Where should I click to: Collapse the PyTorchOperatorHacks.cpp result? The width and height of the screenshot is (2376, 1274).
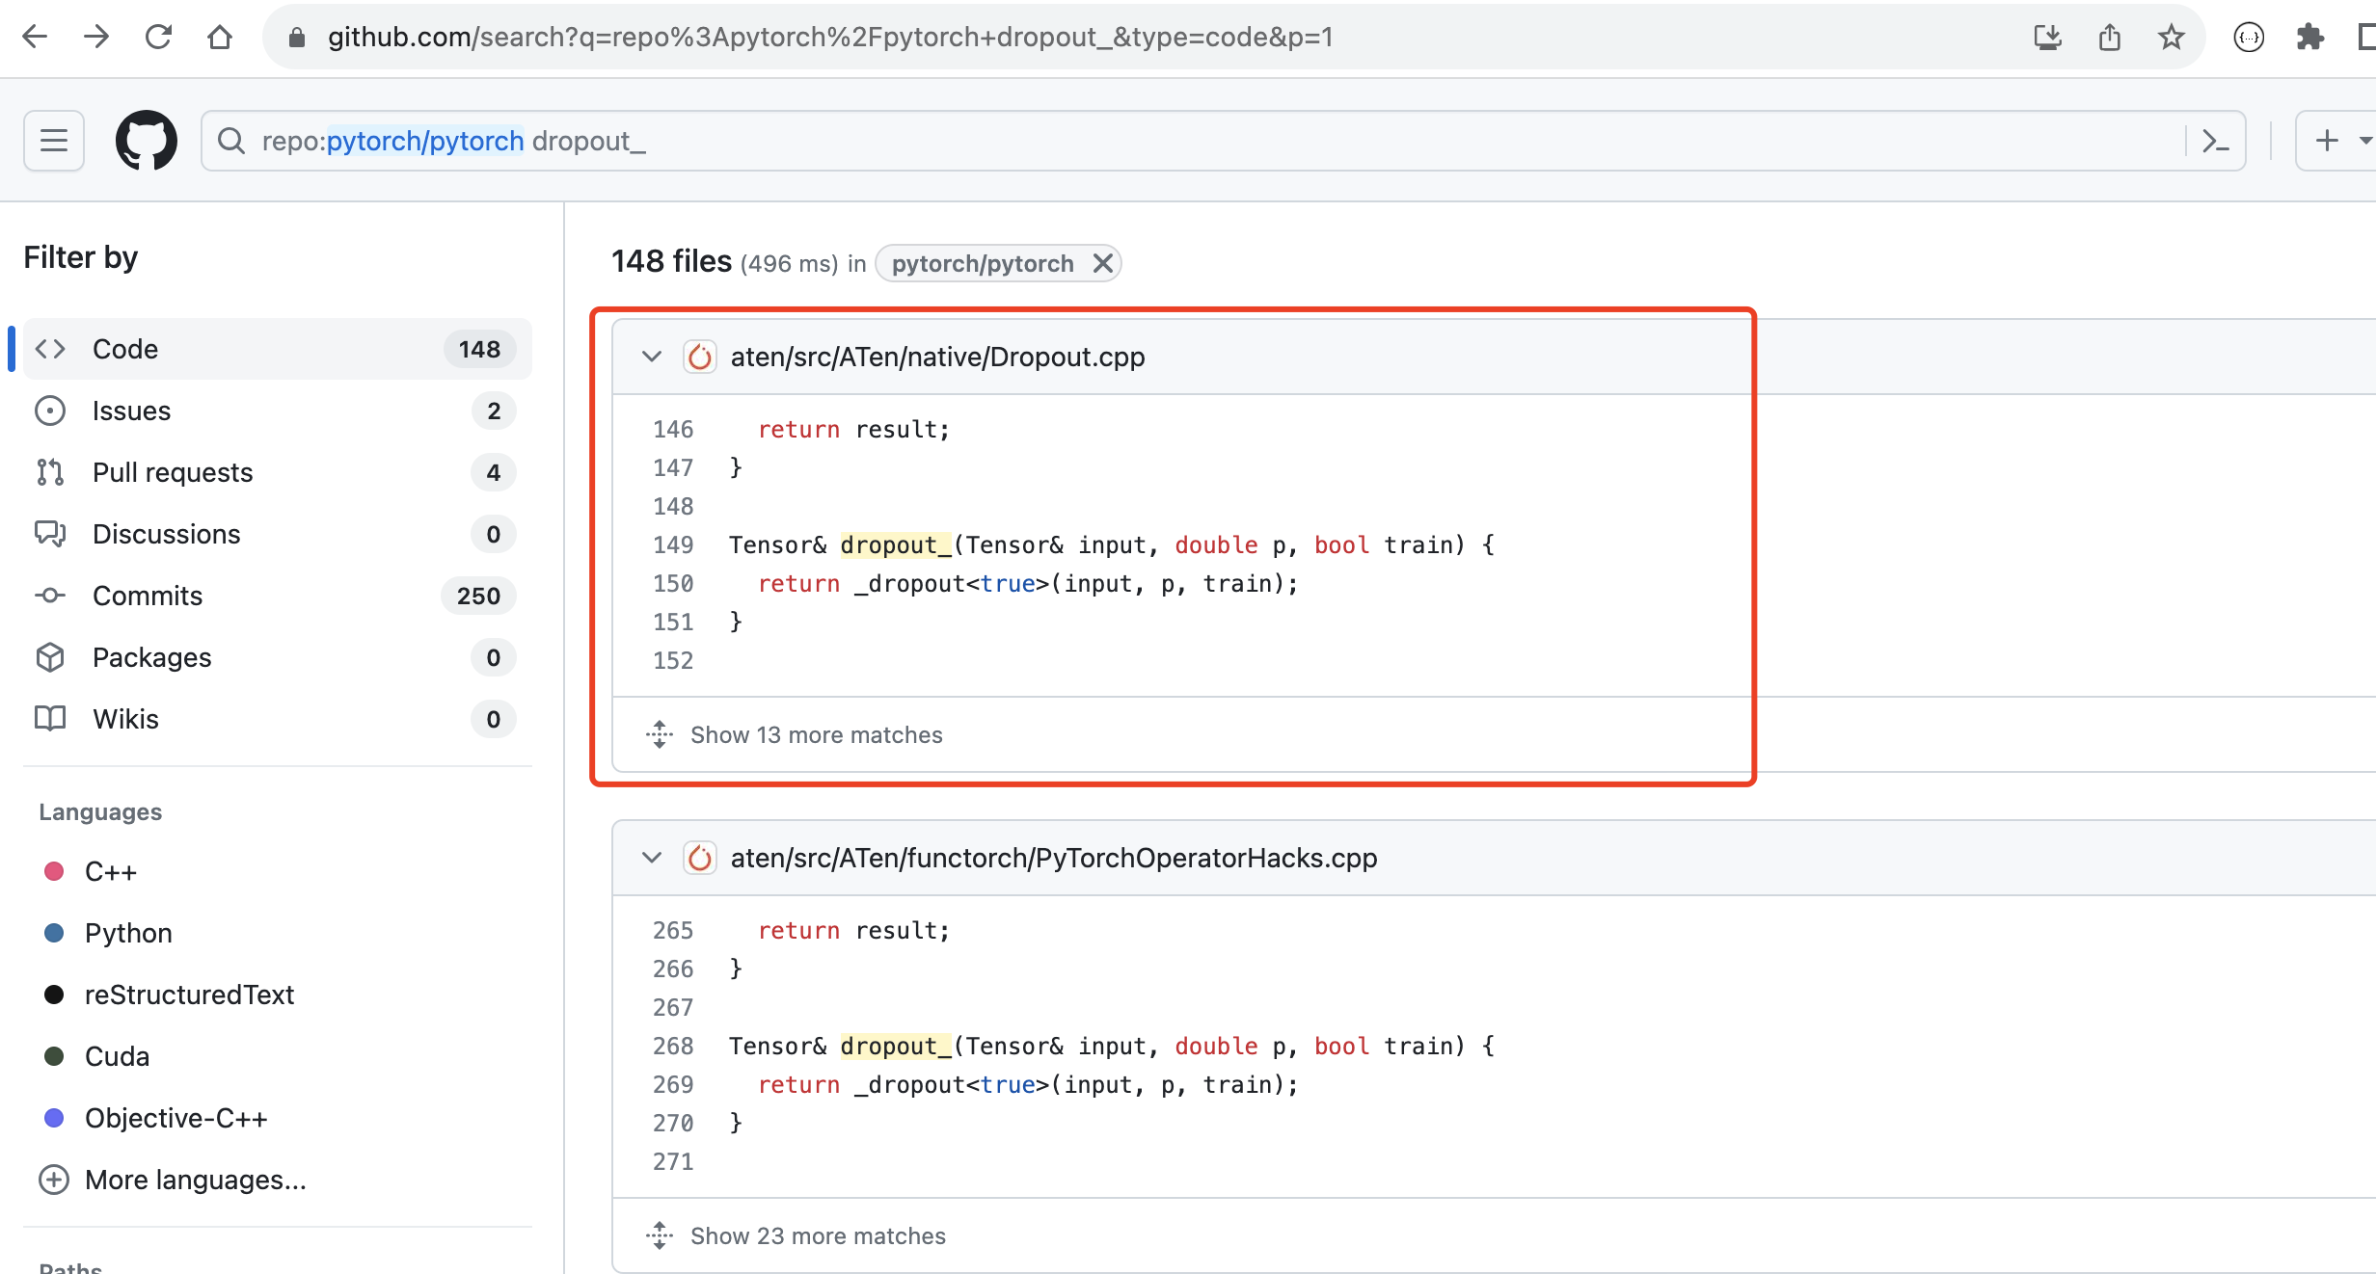tap(652, 858)
